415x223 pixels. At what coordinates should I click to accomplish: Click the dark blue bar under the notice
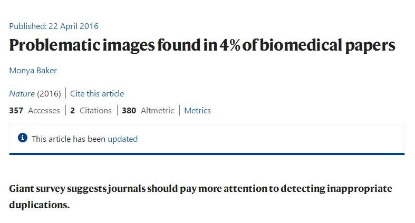[x=207, y=154]
